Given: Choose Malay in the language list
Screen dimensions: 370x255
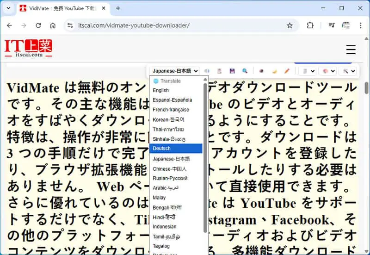Looking at the screenshot, I should tap(176, 198).
